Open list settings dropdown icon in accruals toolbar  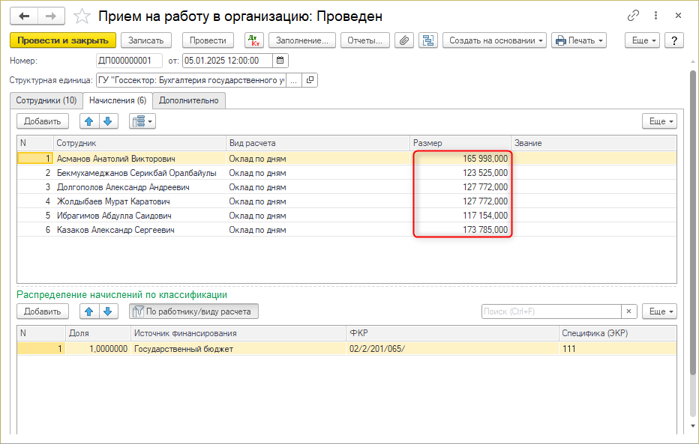click(x=142, y=121)
